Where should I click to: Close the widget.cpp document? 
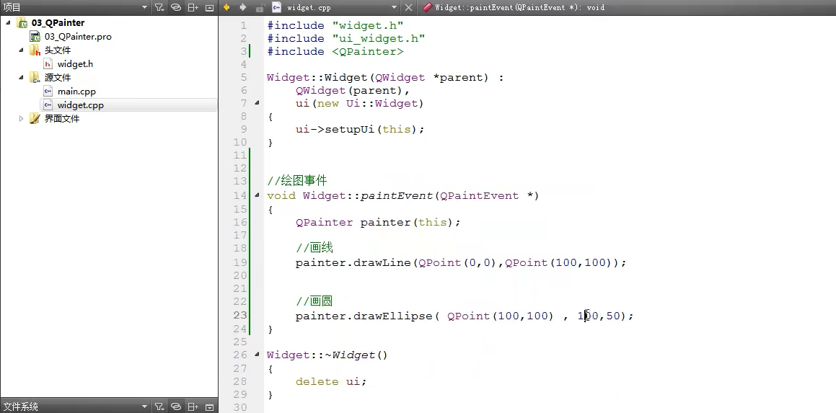408,7
